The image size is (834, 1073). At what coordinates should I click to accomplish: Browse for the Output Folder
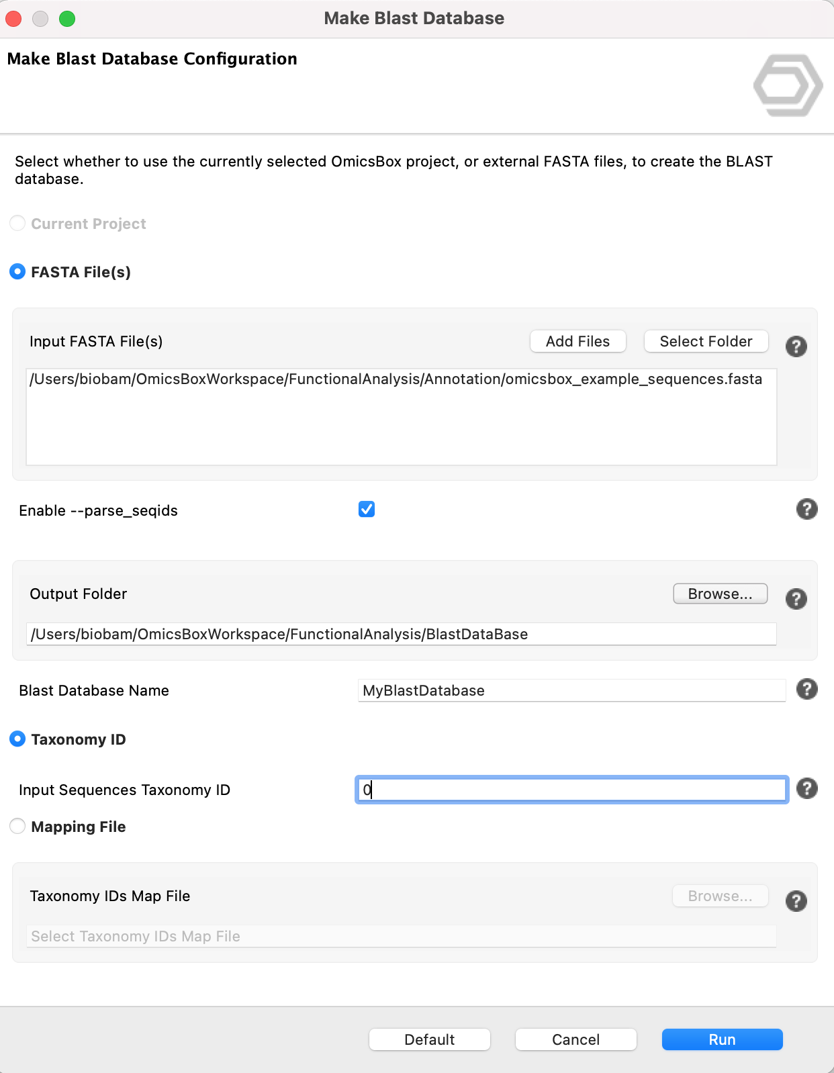(x=720, y=594)
